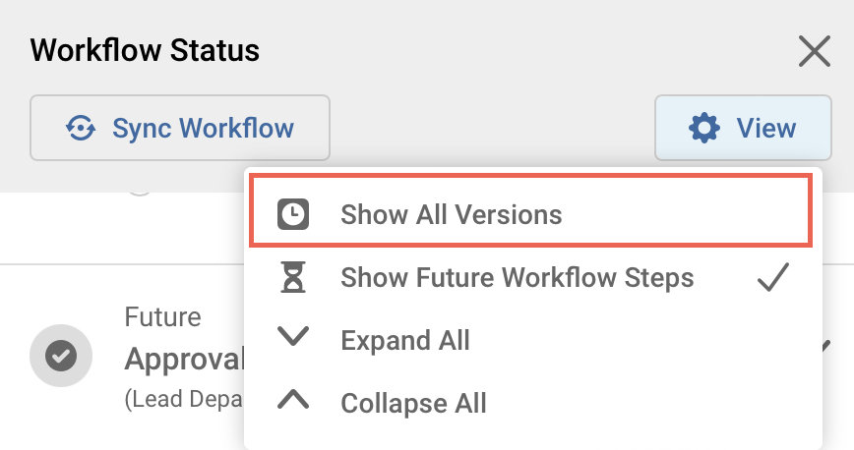This screenshot has width=854, height=450.
Task: Toggle the checkmark beside Show Future Workflow Steps
Action: coord(773,278)
